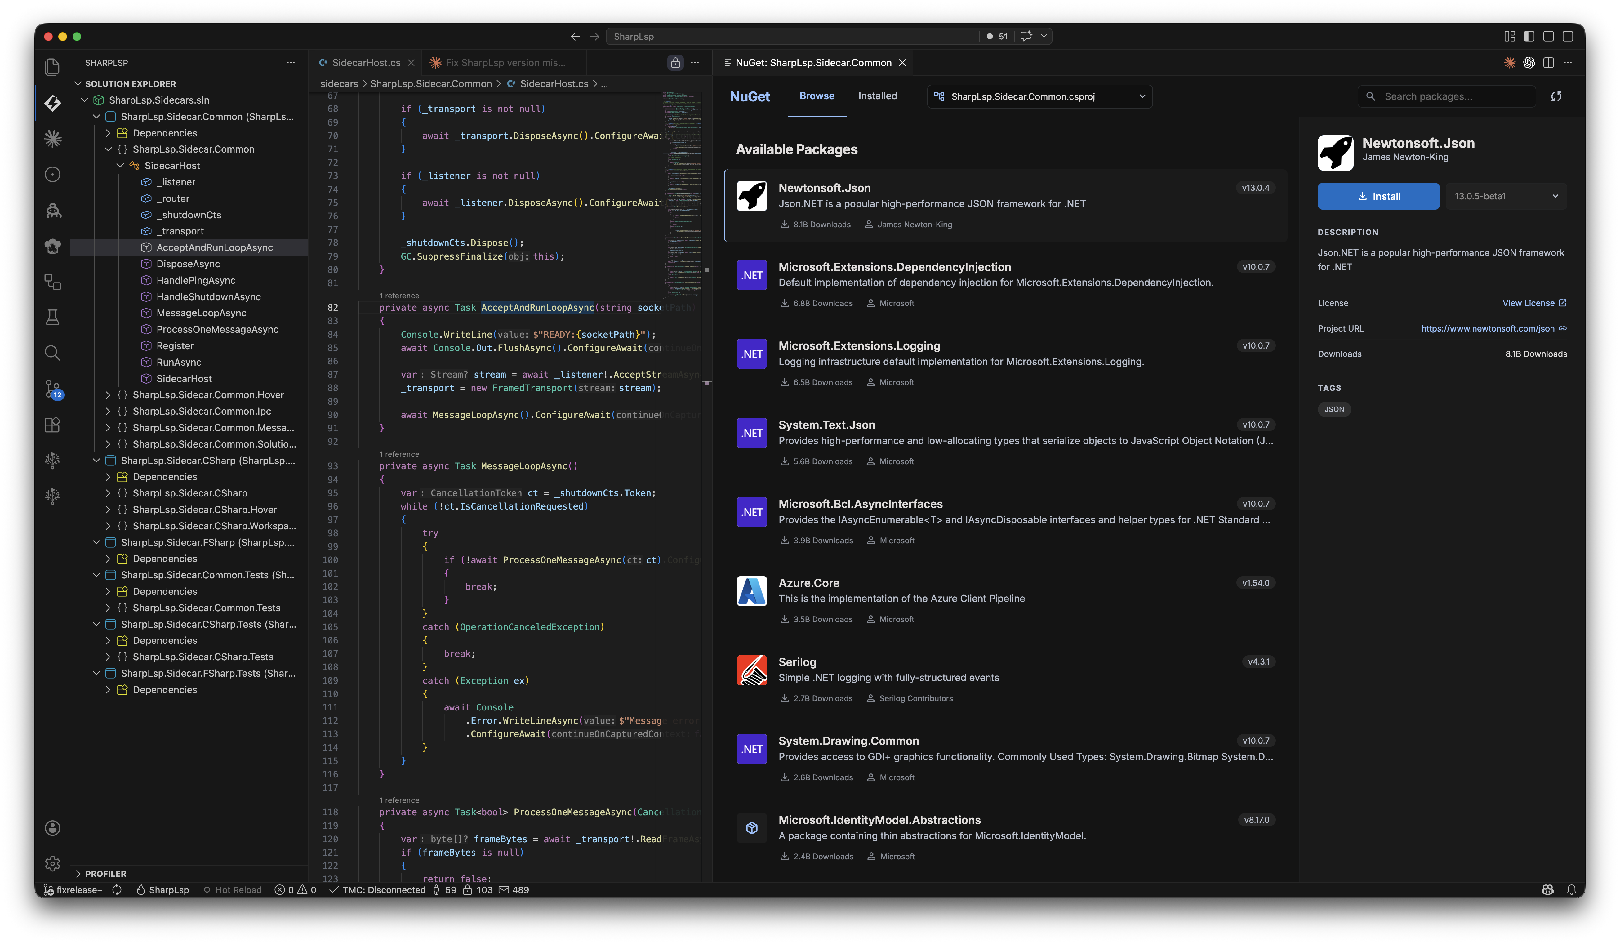Click the 1 reference lens above MessageLoopAsync

click(x=398, y=454)
